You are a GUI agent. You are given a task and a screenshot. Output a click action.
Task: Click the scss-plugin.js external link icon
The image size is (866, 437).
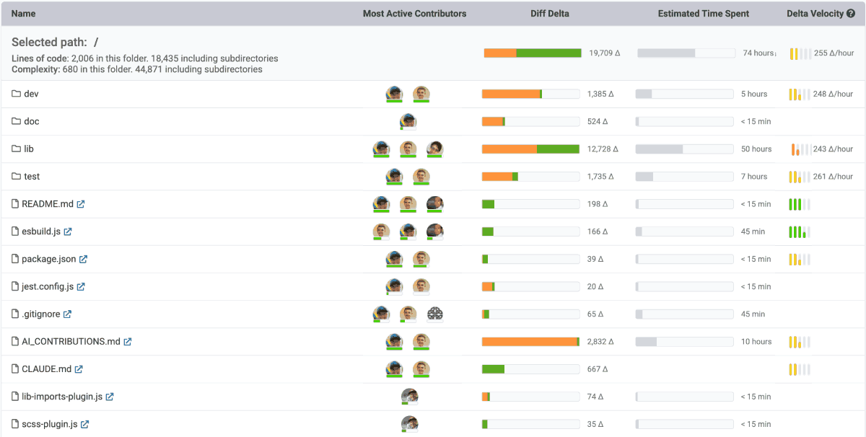tap(84, 424)
